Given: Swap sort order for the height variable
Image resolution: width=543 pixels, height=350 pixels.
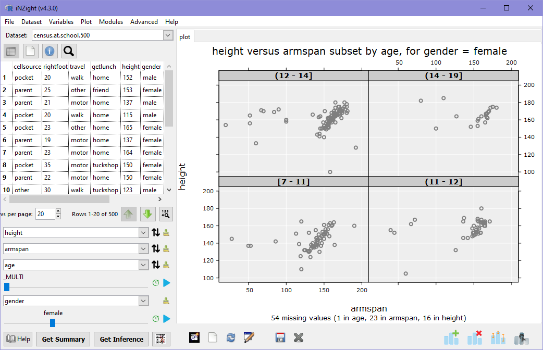Looking at the screenshot, I should coord(155,232).
